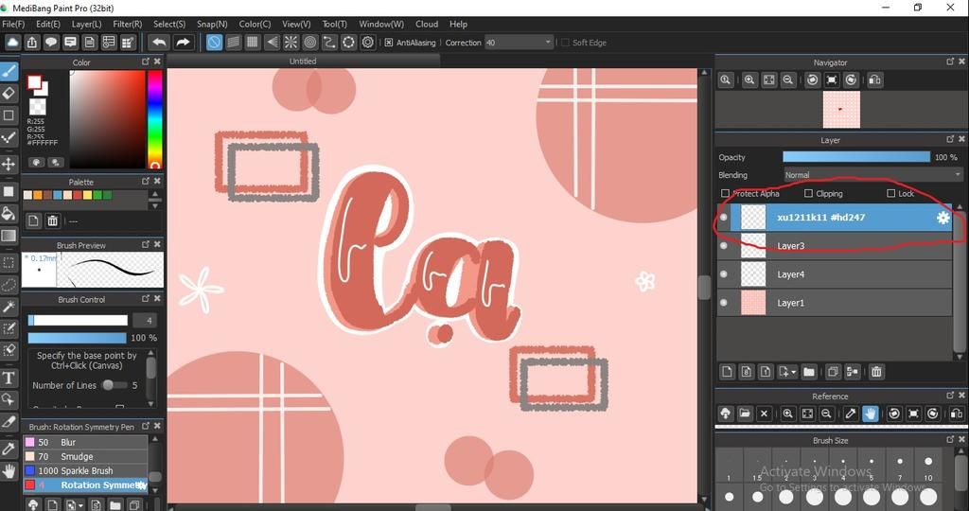Pop out the Layer panel
Viewport: 969px width, 511px height.
point(950,140)
